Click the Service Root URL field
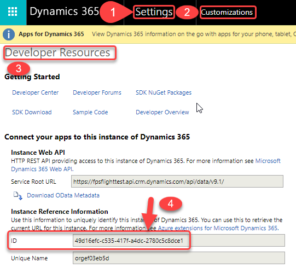This screenshot has width=296, height=274. tap(177, 182)
